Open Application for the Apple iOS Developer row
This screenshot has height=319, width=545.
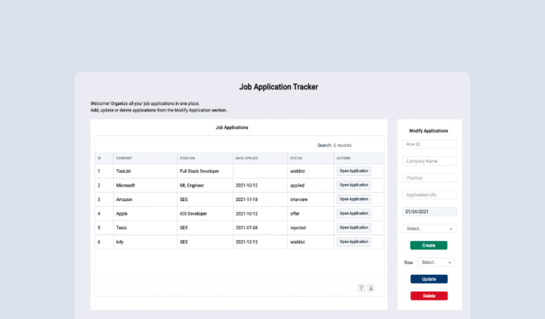click(354, 213)
